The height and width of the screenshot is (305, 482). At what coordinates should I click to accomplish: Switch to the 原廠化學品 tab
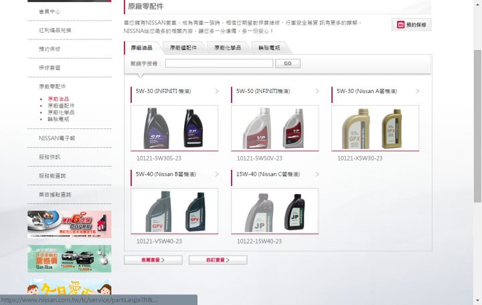point(228,48)
